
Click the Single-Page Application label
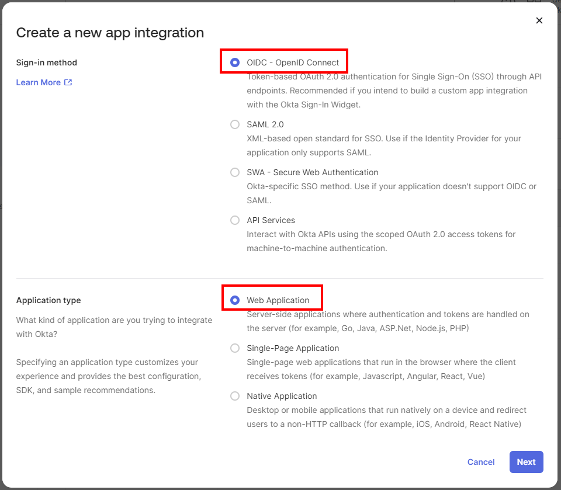[293, 348]
